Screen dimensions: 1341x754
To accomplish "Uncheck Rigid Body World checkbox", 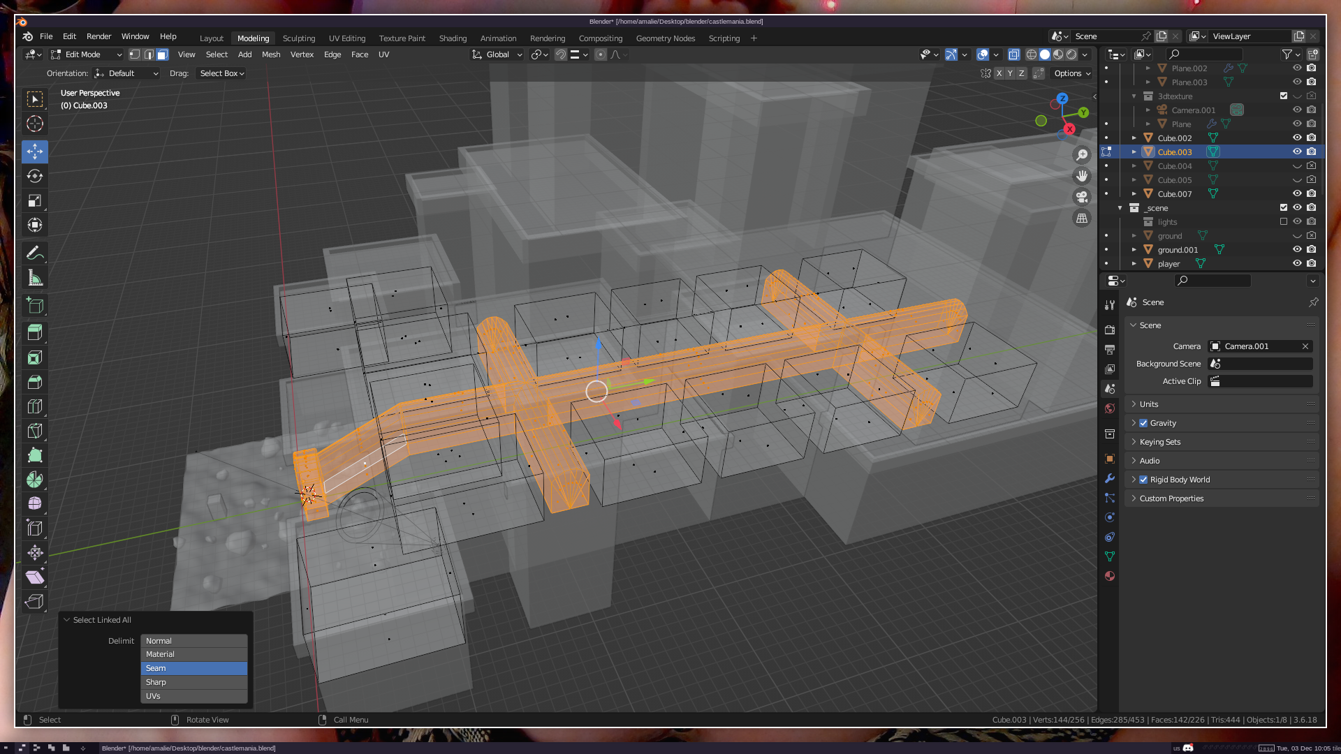I will click(1143, 480).
